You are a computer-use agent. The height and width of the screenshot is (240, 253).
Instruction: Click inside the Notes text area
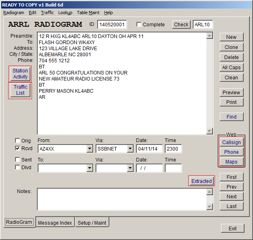[122, 200]
